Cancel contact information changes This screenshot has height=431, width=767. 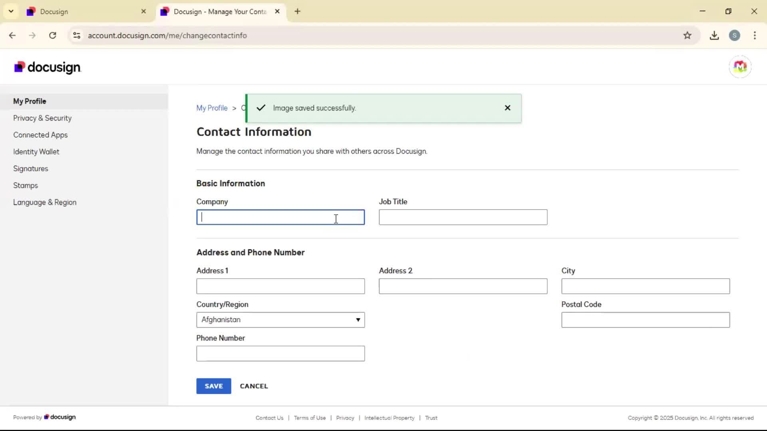point(254,386)
